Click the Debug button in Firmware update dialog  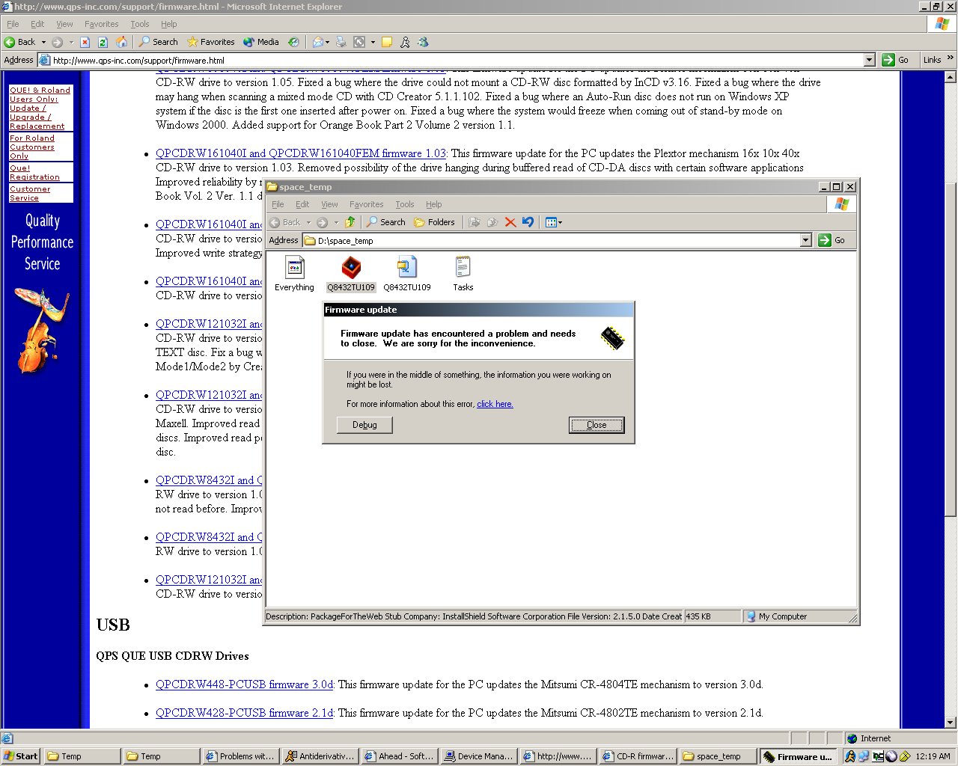tap(364, 425)
